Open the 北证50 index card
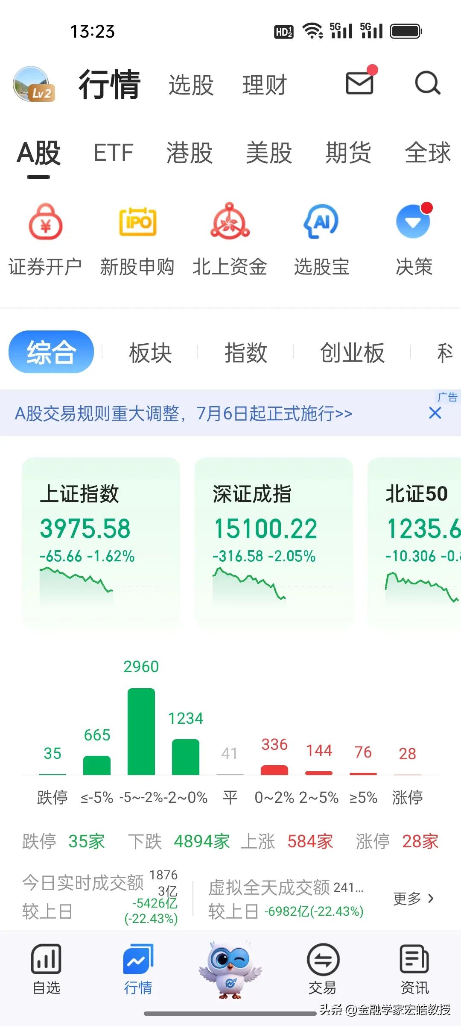The image size is (461, 1026). 414,543
